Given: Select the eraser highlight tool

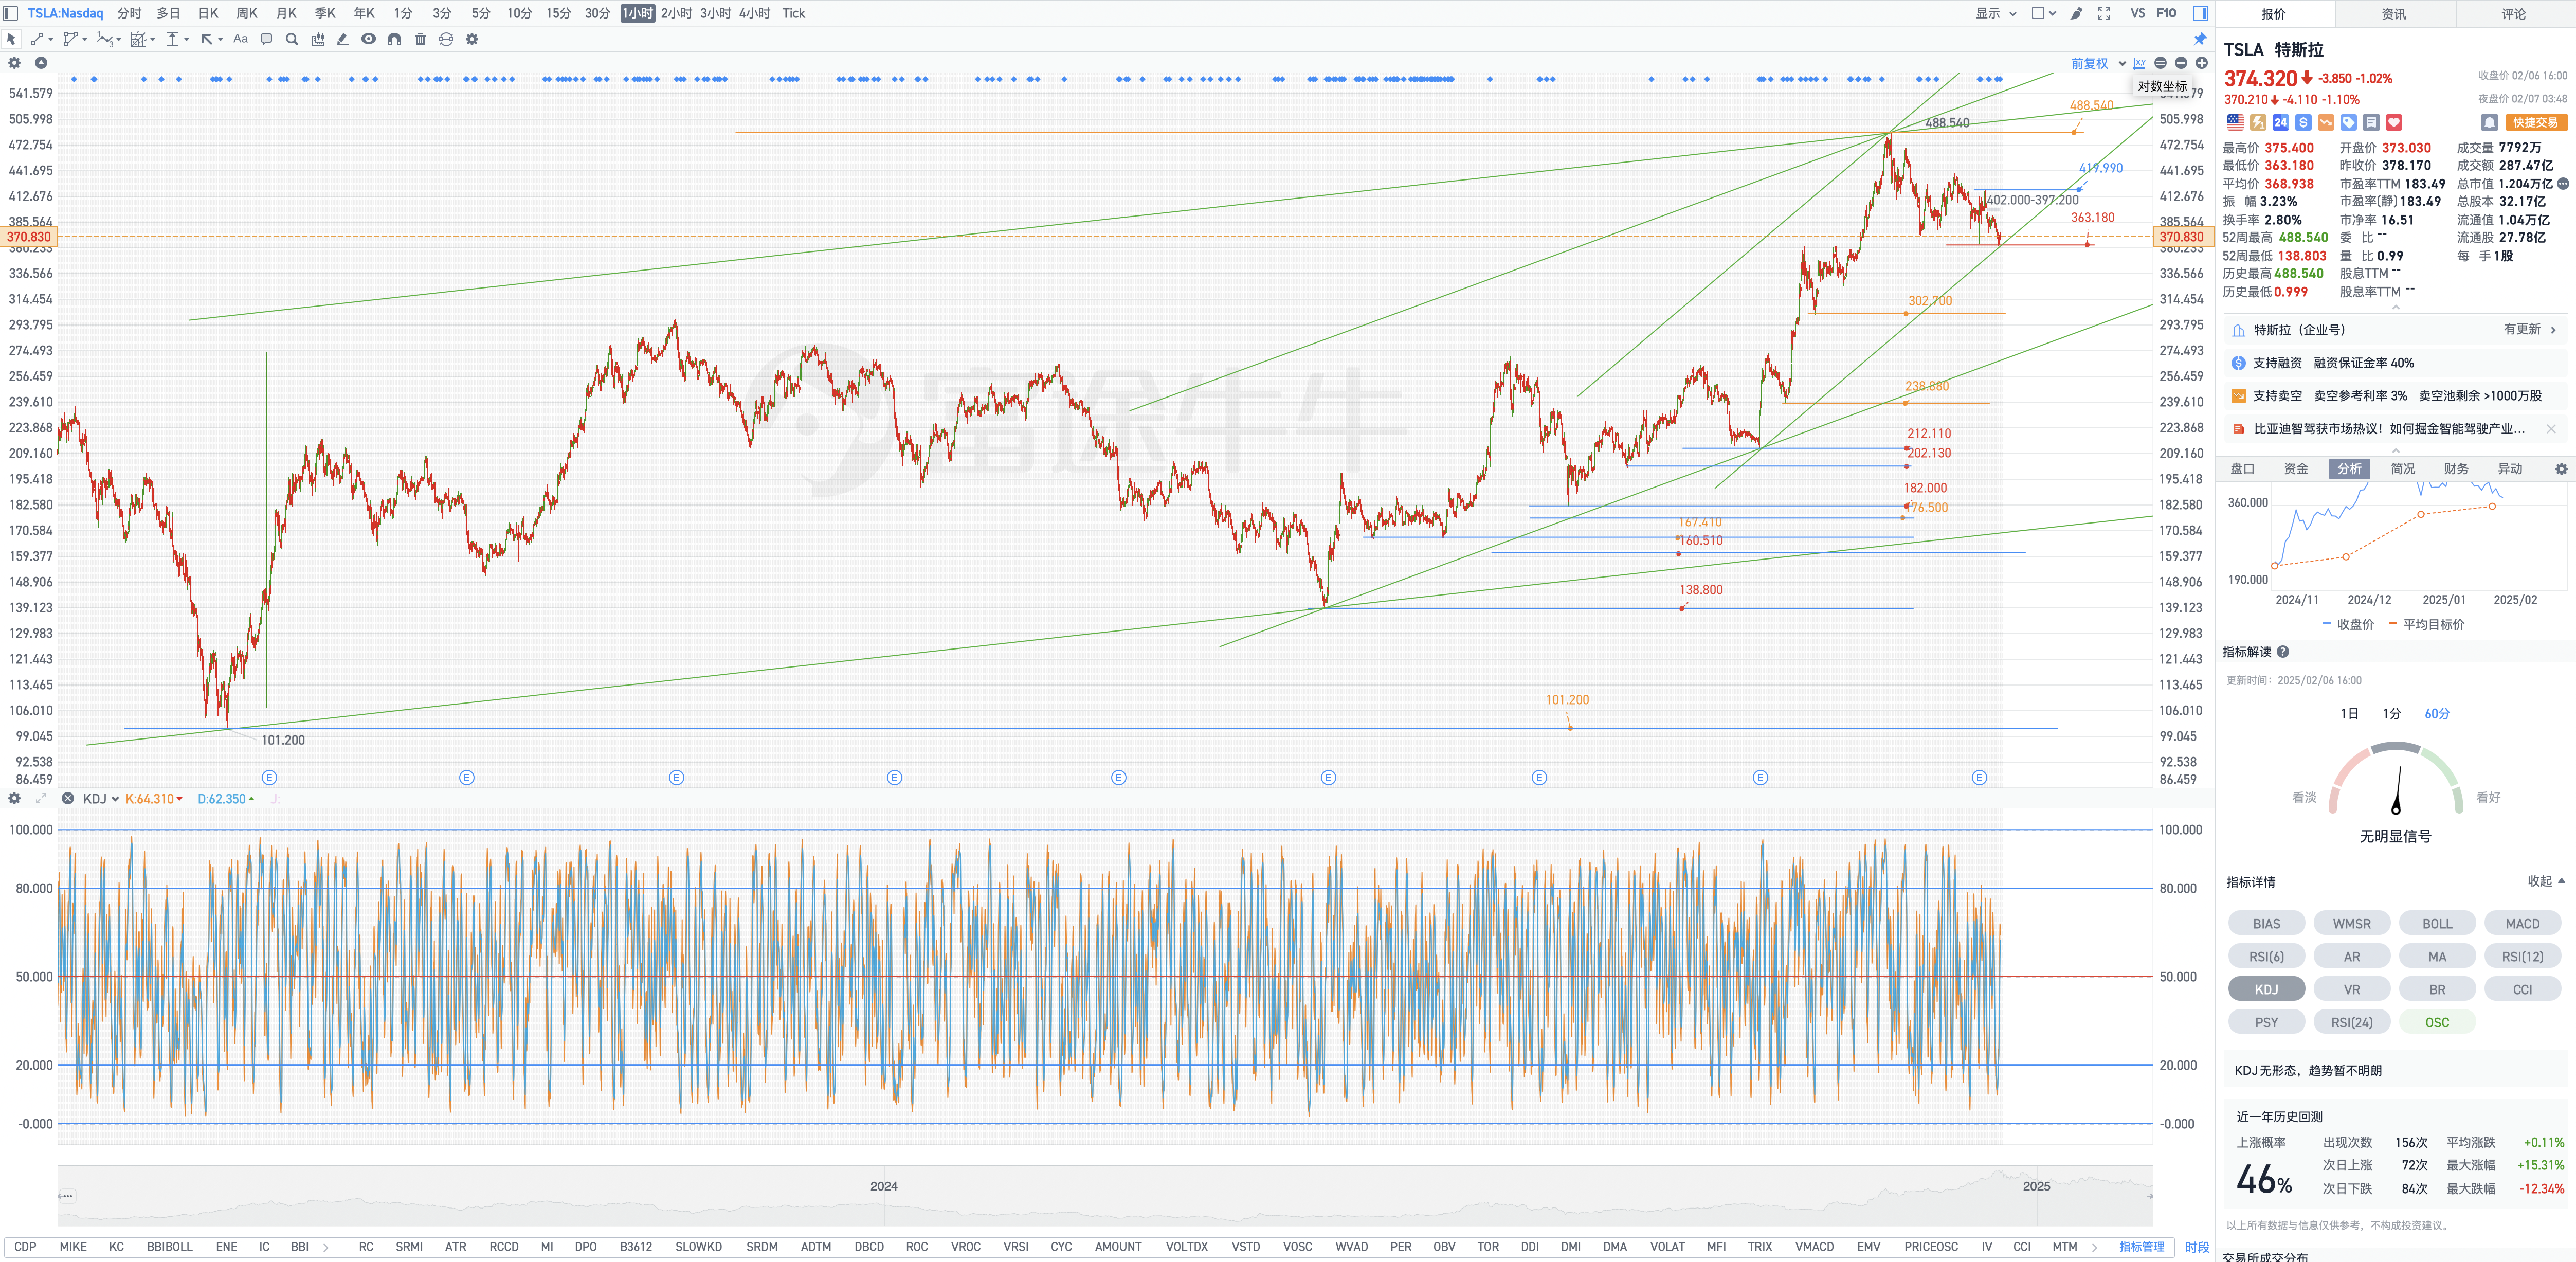Looking at the screenshot, I should (343, 39).
